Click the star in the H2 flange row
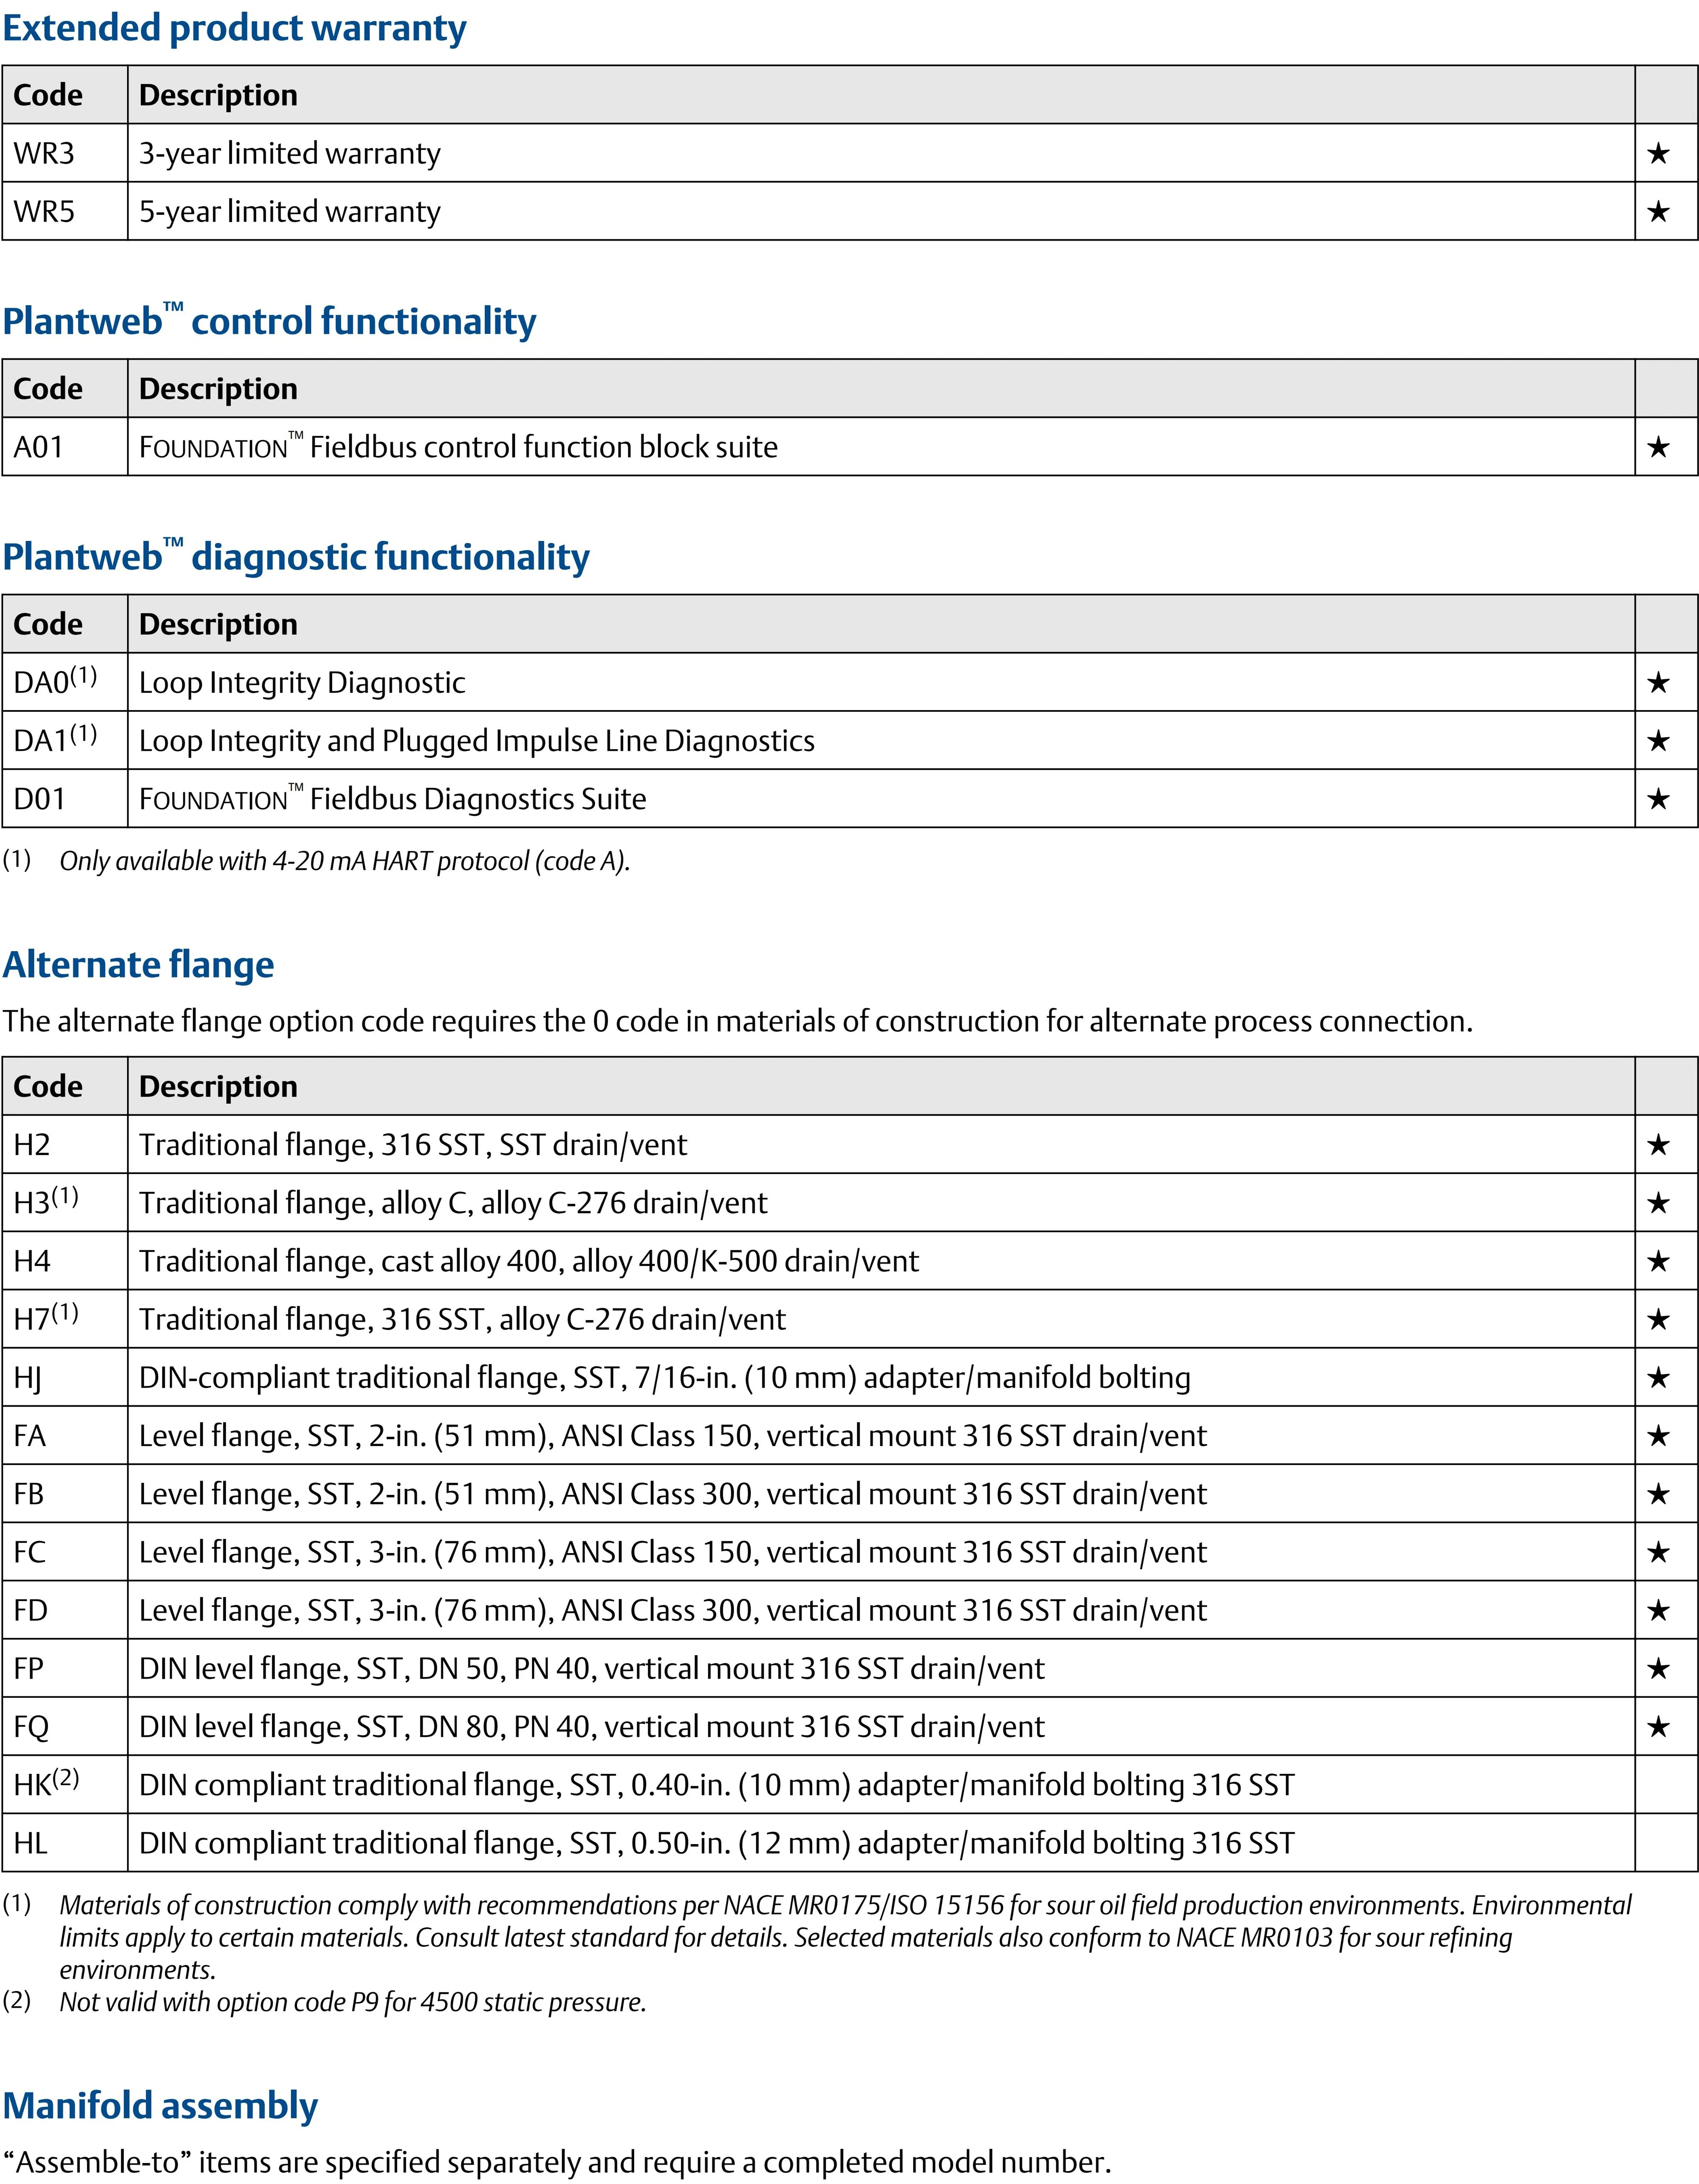This screenshot has width=1699, height=2184. point(1657,1145)
